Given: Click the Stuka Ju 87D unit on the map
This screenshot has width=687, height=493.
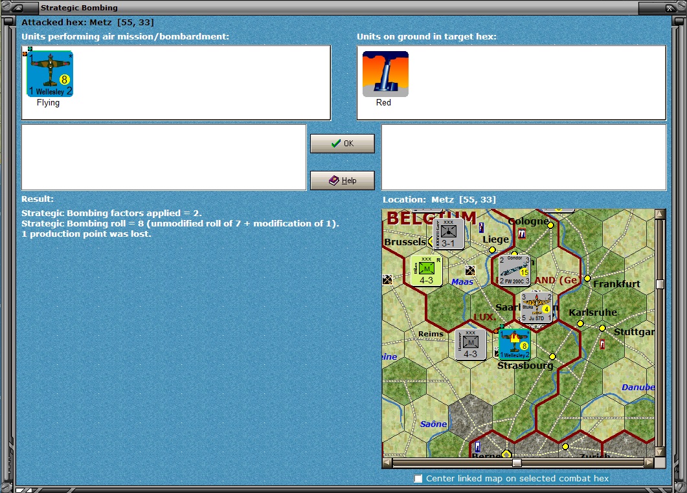Looking at the screenshot, I should pyautogui.click(x=537, y=307).
